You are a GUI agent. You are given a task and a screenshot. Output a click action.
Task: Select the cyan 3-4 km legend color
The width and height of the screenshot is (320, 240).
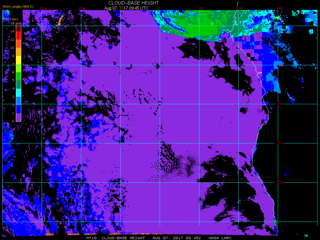point(19,93)
